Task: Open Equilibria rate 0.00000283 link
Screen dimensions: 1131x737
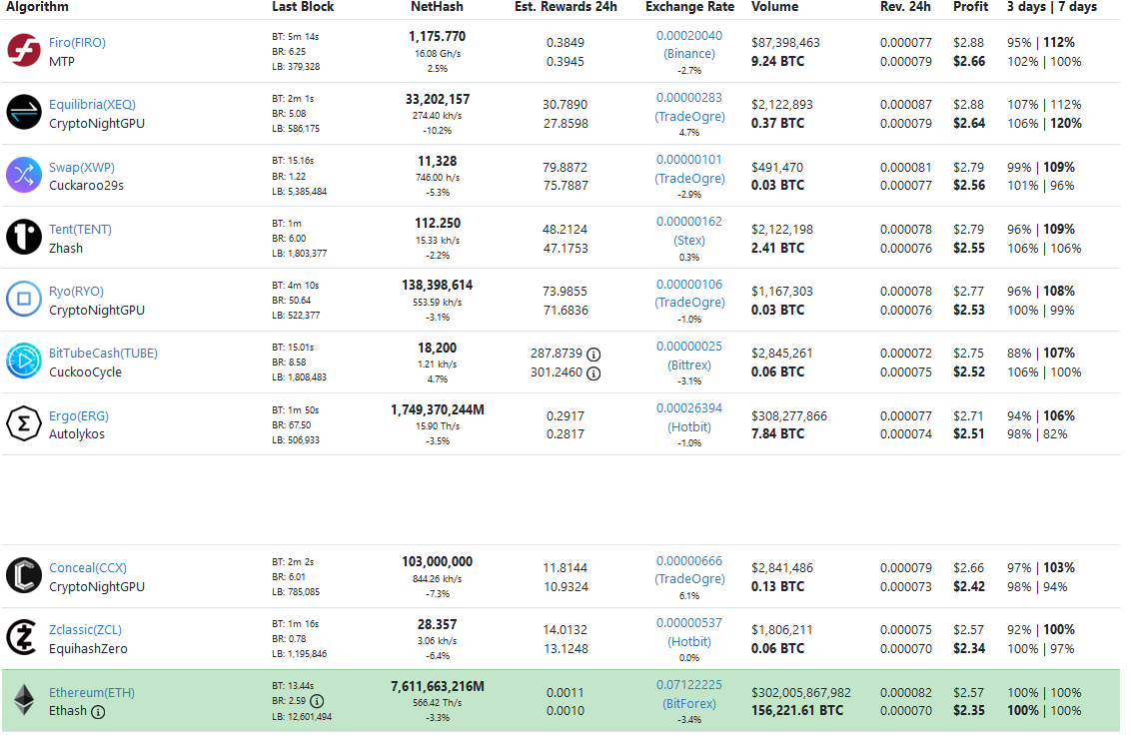Action: [689, 97]
